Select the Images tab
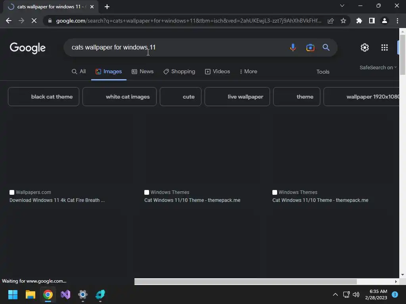 (109, 72)
